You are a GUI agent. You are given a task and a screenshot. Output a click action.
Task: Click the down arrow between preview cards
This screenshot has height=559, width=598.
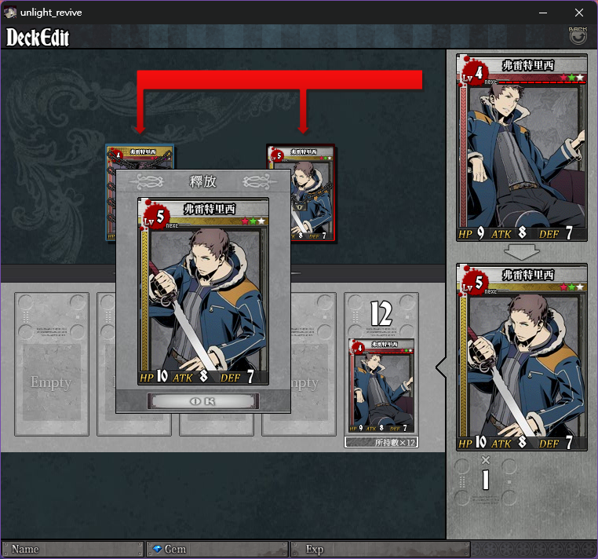click(521, 252)
